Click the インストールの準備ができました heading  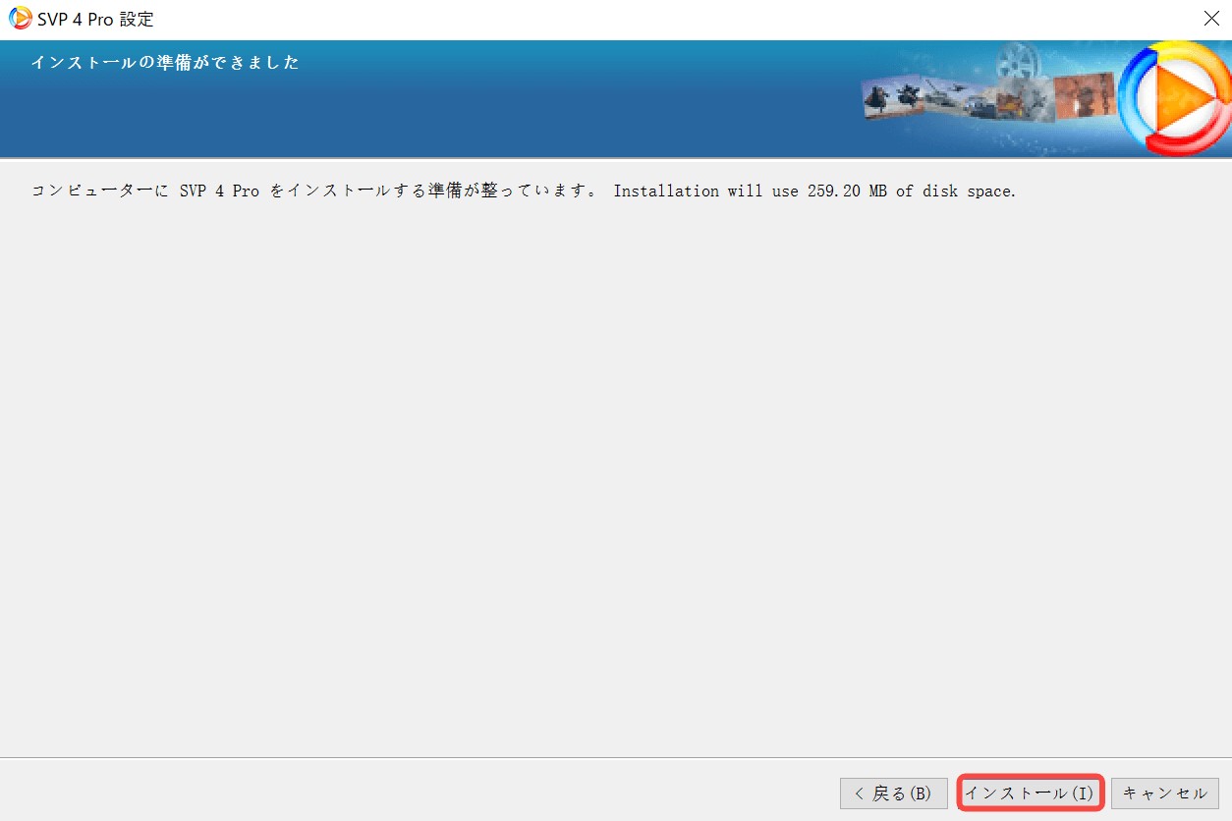pos(165,63)
